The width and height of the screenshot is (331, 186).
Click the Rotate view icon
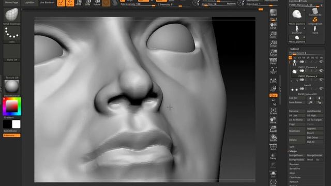(x=273, y=138)
